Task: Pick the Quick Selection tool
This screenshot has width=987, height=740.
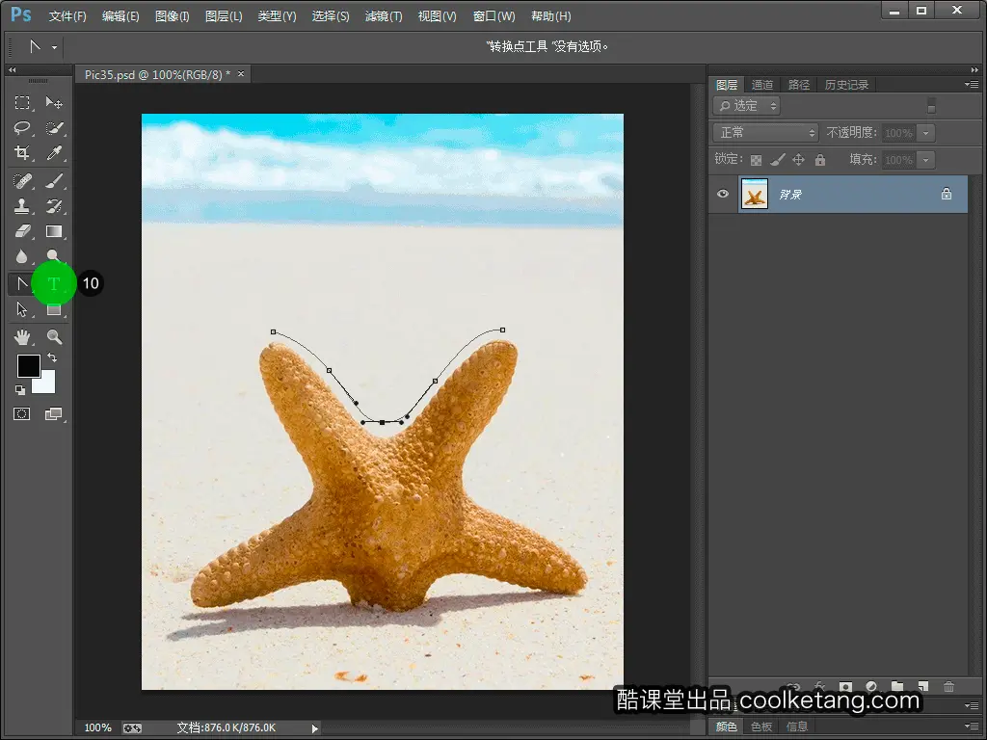Action: (54, 128)
